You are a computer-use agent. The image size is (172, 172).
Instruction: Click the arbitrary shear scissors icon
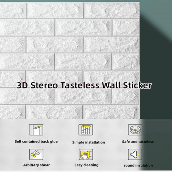point(36,154)
